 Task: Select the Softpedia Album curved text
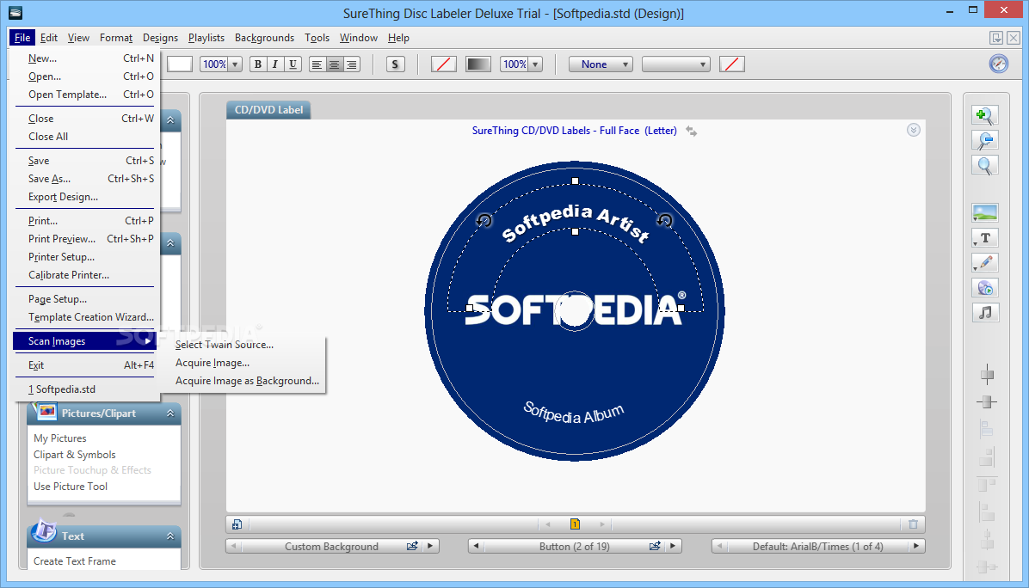(x=573, y=413)
